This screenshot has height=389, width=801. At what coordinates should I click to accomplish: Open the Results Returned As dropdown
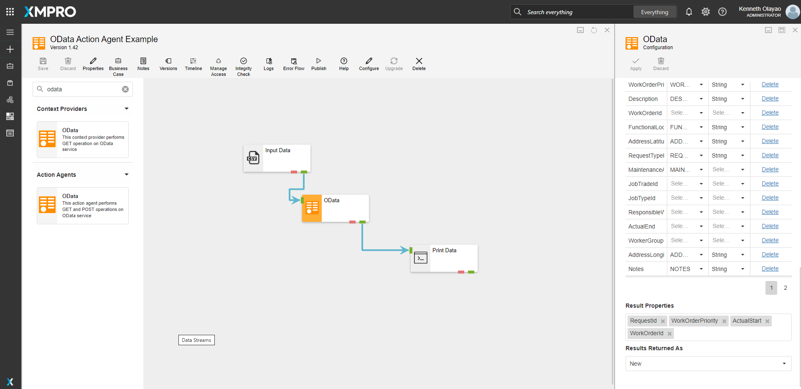coord(708,364)
